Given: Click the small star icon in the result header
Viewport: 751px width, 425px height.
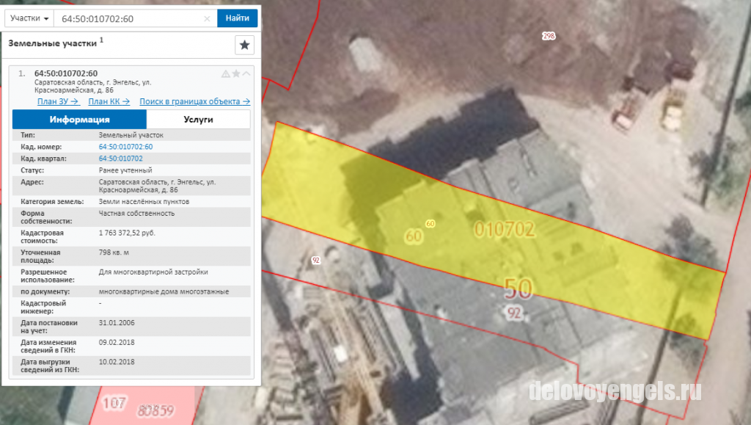Looking at the screenshot, I should 236,74.
